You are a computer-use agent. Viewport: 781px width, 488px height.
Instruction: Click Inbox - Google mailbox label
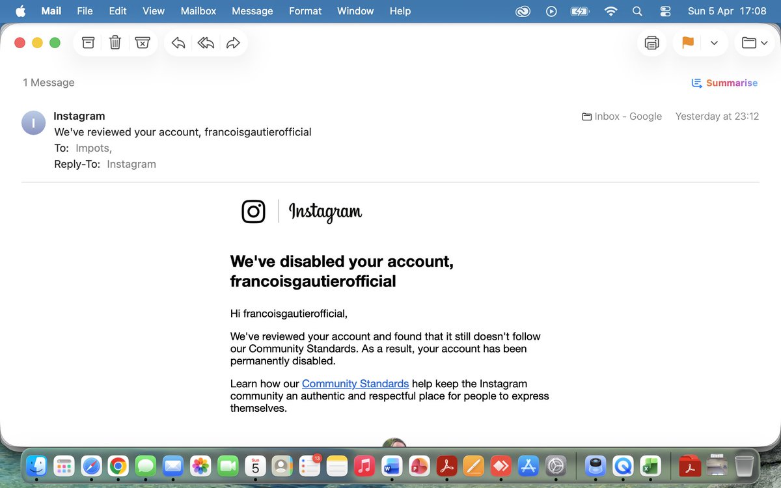622,116
